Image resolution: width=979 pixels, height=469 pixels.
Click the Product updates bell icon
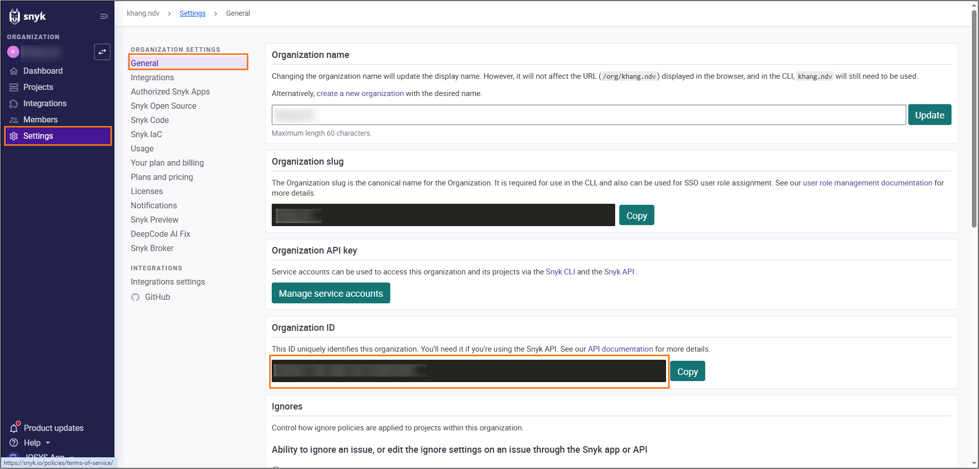coord(14,428)
